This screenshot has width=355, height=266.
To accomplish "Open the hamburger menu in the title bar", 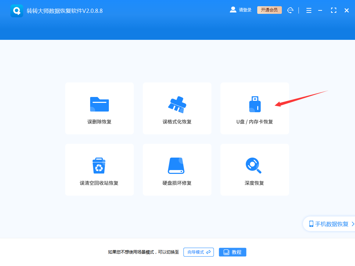I will (309, 10).
